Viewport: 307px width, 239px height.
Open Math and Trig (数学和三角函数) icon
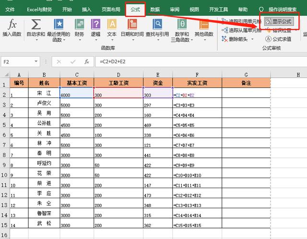tap(182, 24)
